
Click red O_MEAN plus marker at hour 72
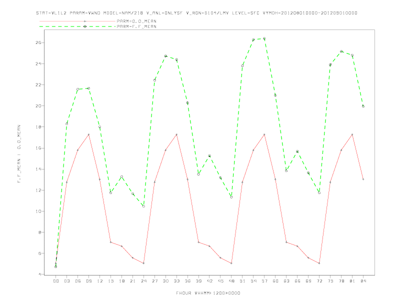pyautogui.click(x=319, y=263)
